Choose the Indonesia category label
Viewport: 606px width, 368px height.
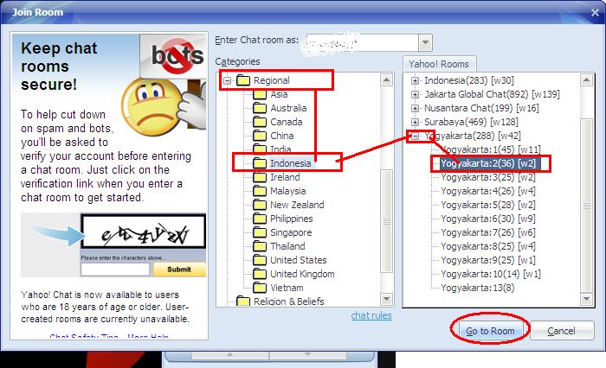tap(291, 163)
